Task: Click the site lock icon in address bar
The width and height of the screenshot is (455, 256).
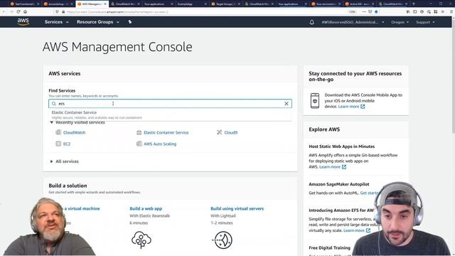Action: click(x=63, y=12)
